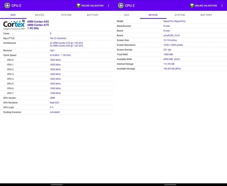Click the GPU Vendor value "ARM"

point(52,98)
